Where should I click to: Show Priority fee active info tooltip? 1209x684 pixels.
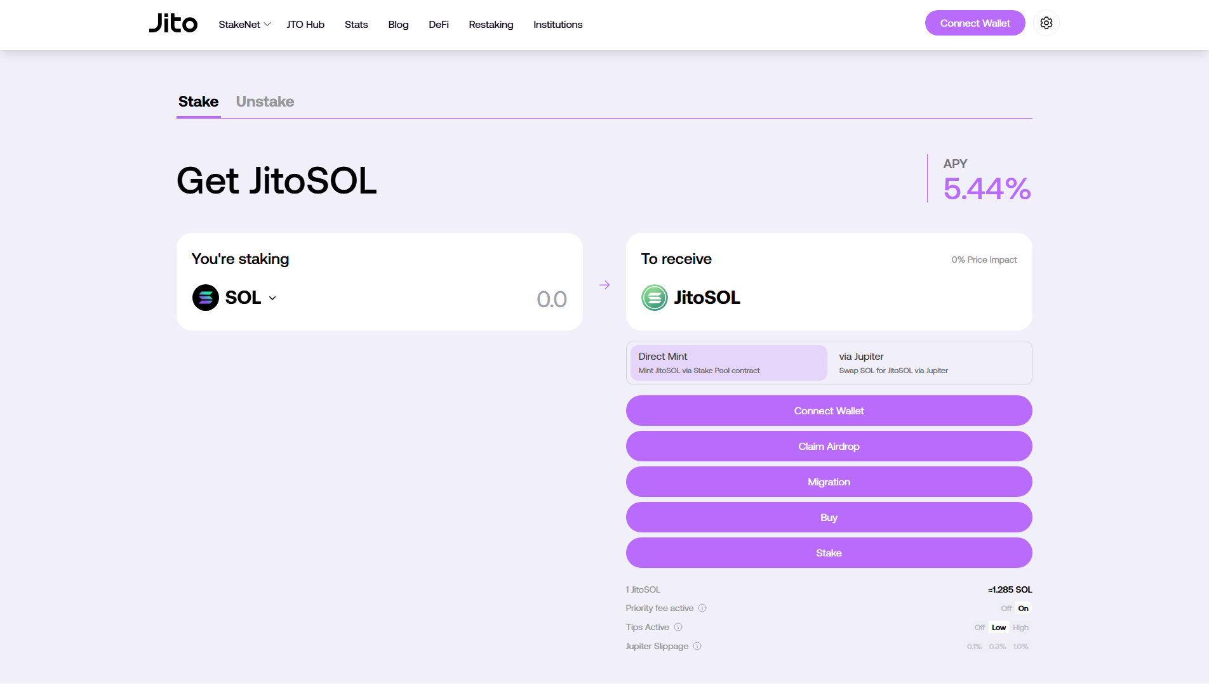[702, 608]
